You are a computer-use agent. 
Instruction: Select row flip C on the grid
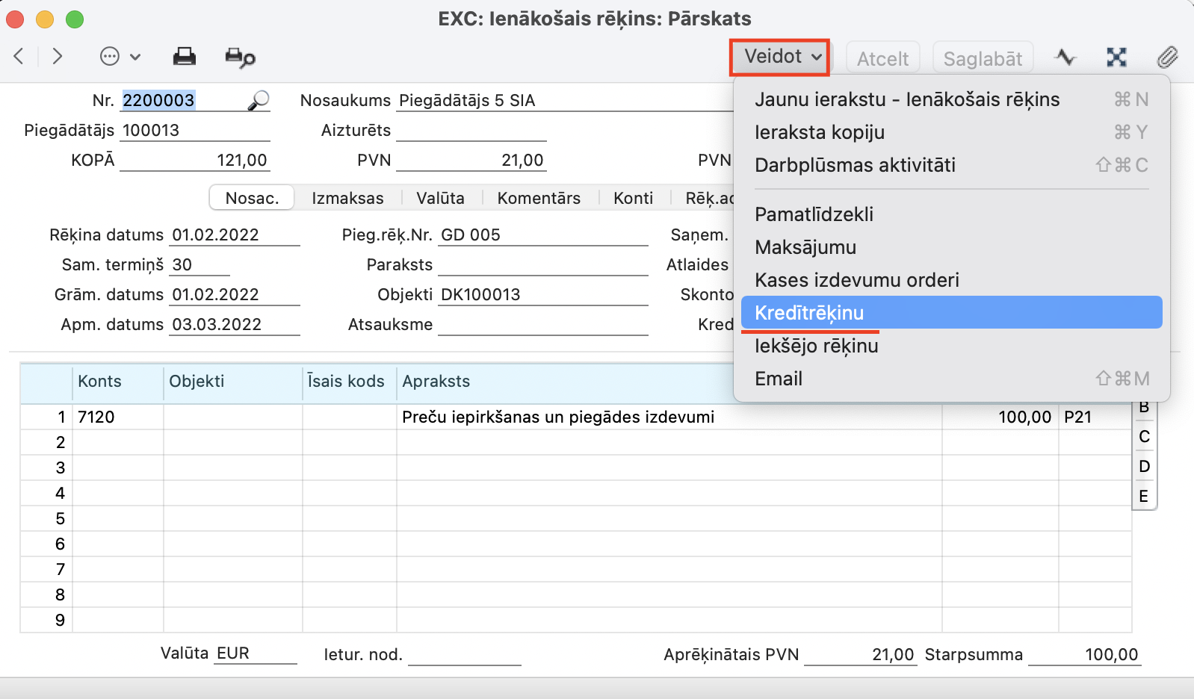tap(1144, 437)
